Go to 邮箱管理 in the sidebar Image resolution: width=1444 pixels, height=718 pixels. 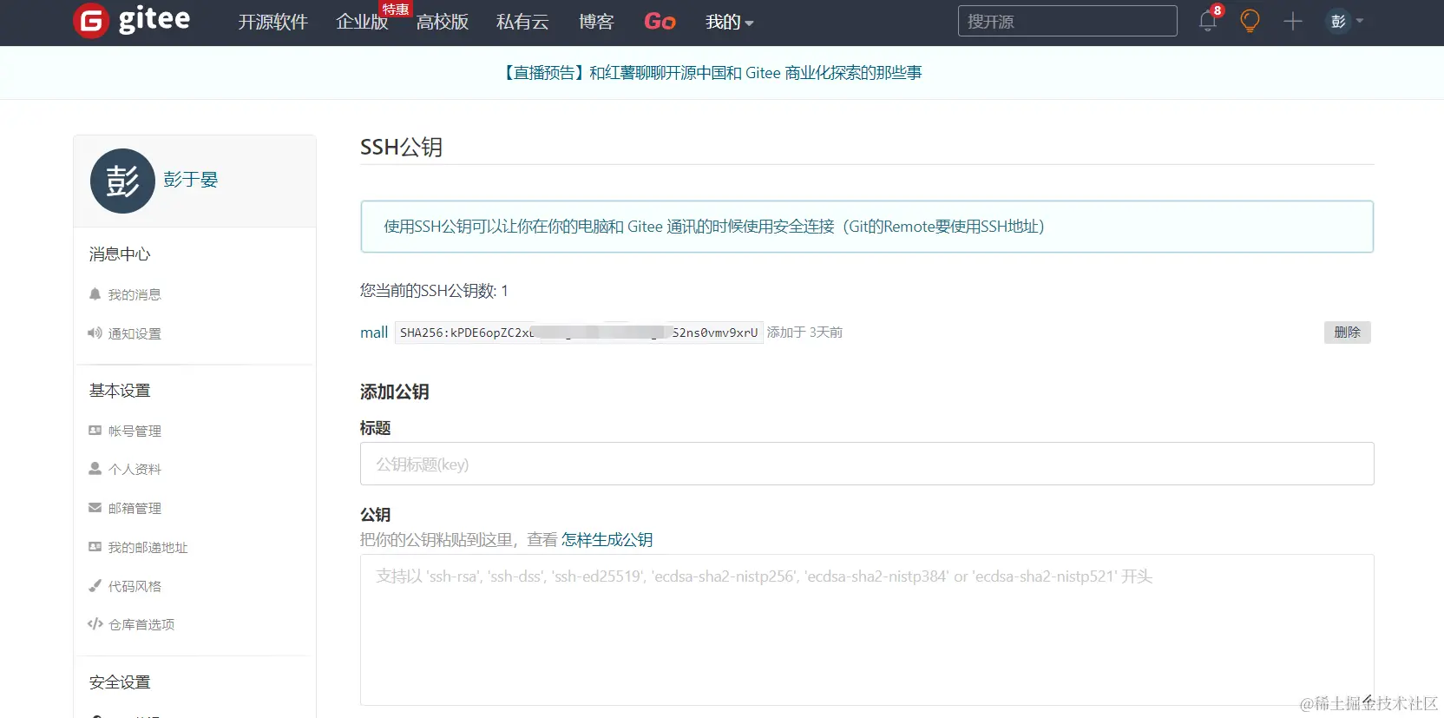point(135,508)
